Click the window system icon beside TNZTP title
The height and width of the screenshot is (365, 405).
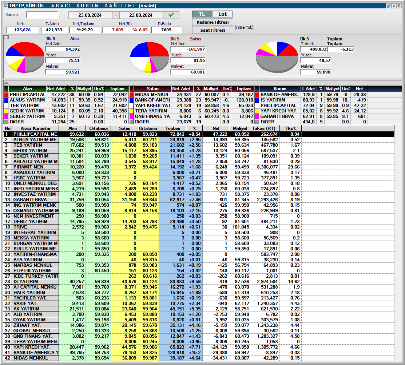pyautogui.click(x=6, y=6)
